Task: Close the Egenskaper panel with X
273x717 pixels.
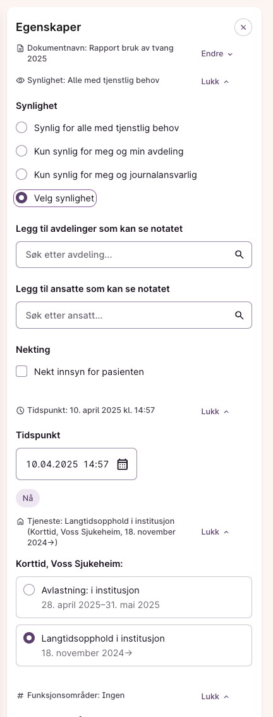Action: 243,27
